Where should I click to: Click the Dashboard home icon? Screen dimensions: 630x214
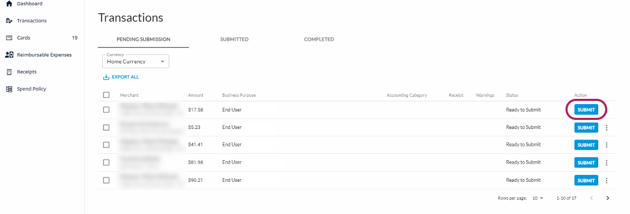point(9,4)
